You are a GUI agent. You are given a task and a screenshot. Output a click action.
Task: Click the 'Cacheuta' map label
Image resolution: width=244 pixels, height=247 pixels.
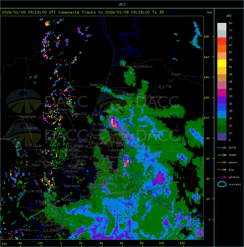tap(50, 165)
